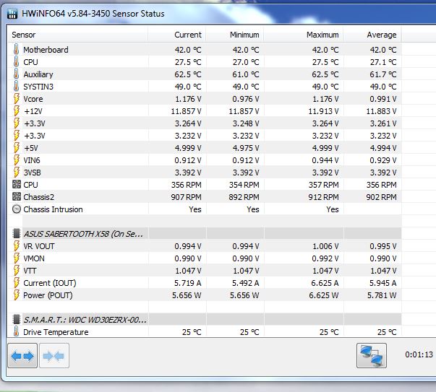Click the 4.975 V +5V minimum value
The height and width of the screenshot is (392, 436).
pos(246,148)
